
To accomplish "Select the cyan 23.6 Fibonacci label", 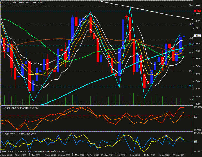I will coord(191,44).
